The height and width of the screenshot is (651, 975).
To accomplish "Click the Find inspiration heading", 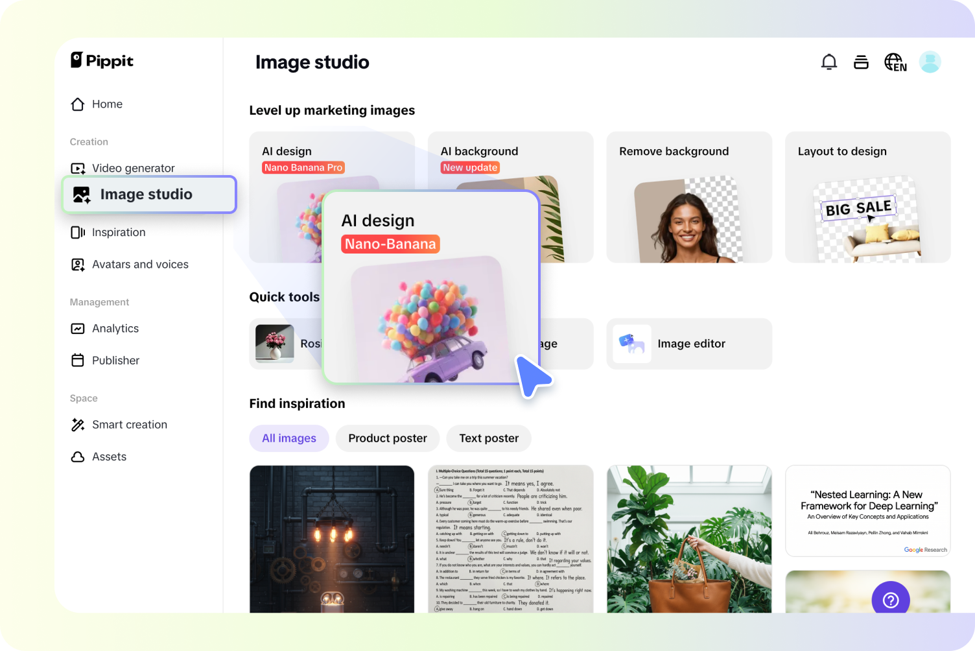I will point(297,404).
